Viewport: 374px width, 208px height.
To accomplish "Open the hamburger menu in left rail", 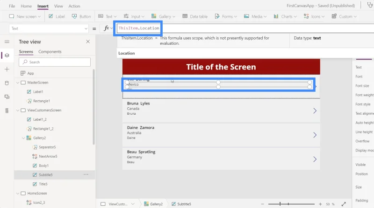I will (7, 42).
